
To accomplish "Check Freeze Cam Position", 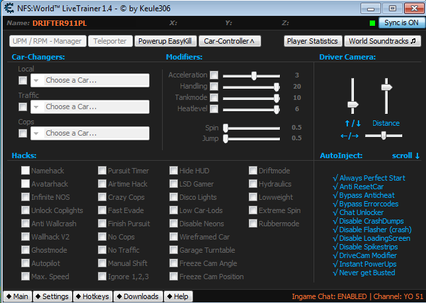I will tap(173, 277).
